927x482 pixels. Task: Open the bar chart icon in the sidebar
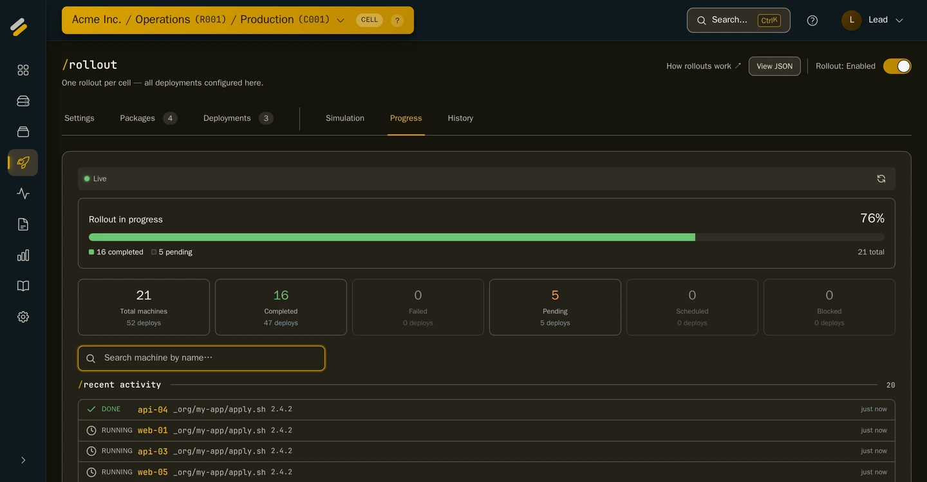pos(23,255)
